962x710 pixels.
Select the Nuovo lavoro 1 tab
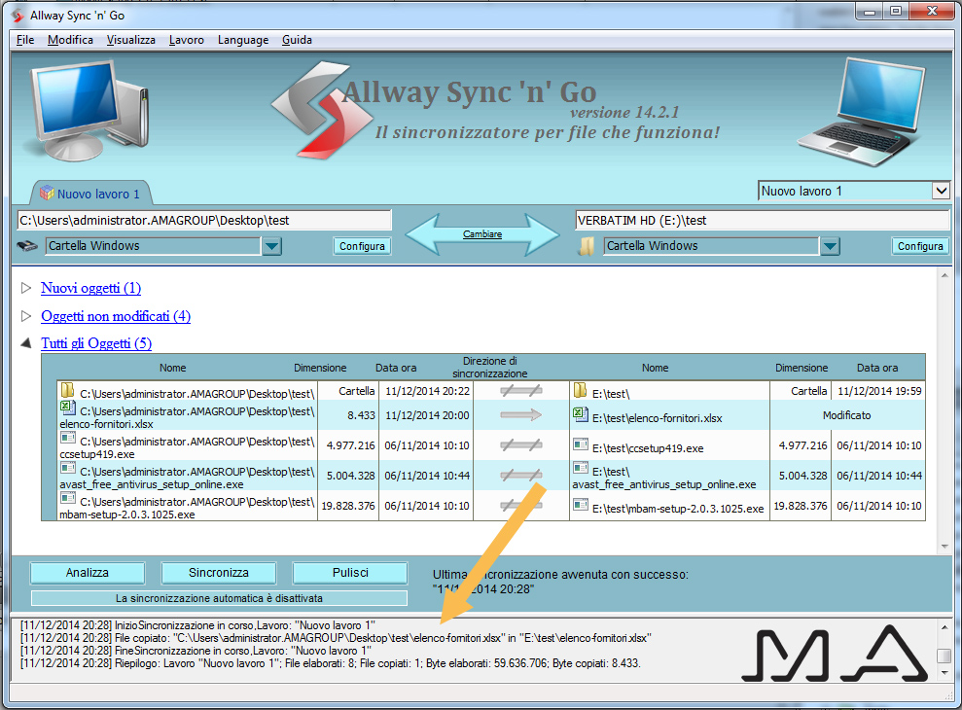[90, 194]
